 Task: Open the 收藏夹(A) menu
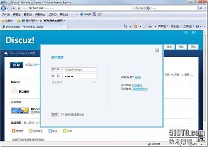pyautogui.click(x=40, y=14)
